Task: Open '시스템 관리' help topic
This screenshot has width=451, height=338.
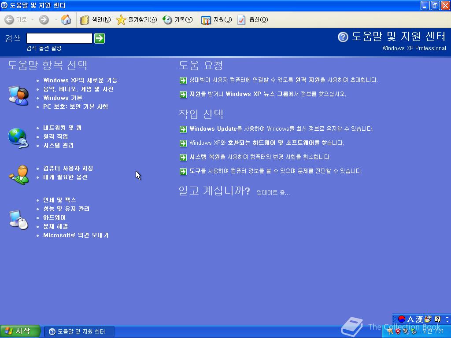Action: click(59, 145)
